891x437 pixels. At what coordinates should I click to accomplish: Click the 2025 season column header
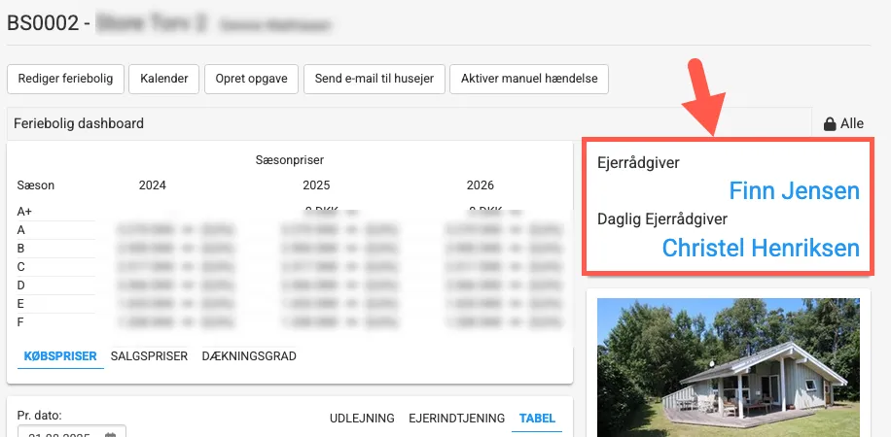coord(316,185)
